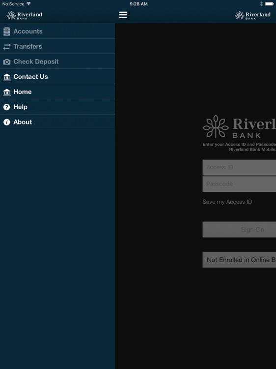276x369 pixels.
Task: Click the large Riverland Bank logo above the login form
Action: 239,126
